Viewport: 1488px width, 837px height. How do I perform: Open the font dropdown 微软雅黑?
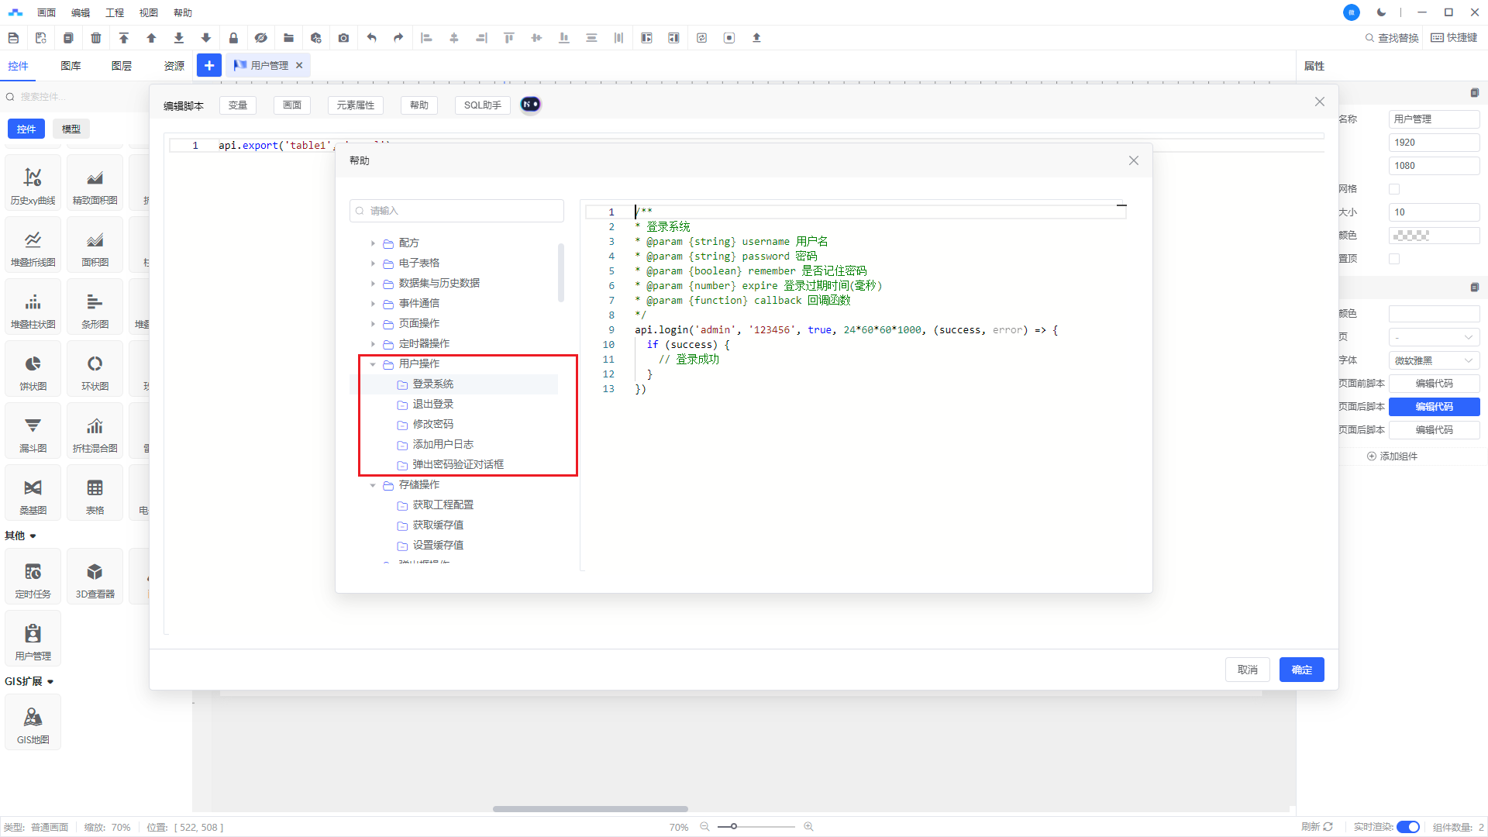tap(1433, 360)
